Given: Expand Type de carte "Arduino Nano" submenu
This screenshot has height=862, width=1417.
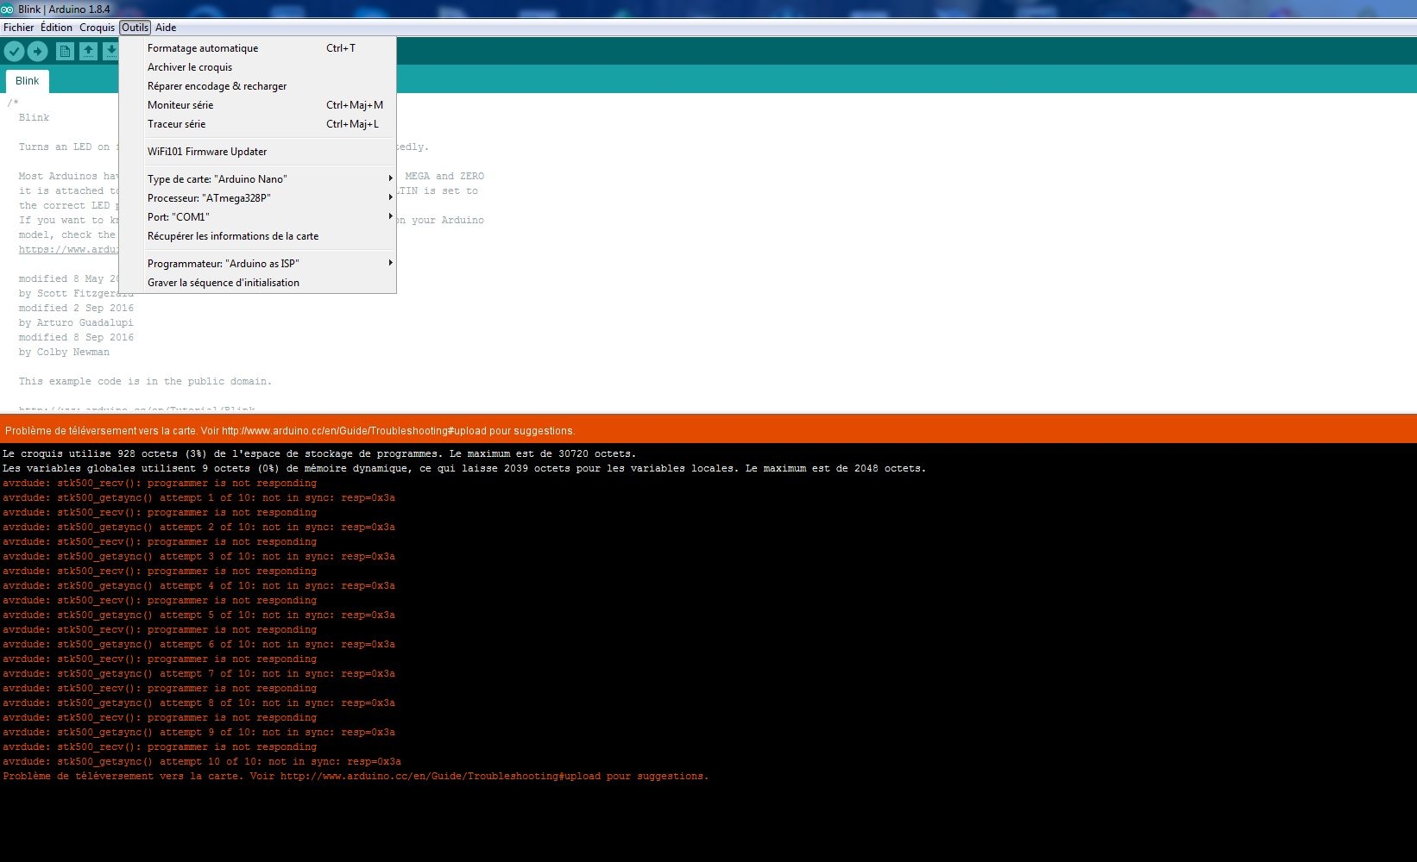Looking at the screenshot, I should [x=257, y=179].
